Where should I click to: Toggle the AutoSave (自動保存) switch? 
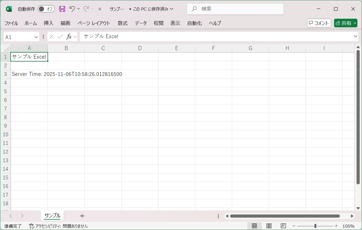coord(46,9)
